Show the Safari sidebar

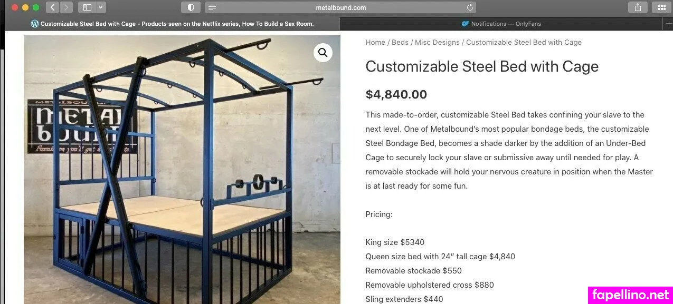[88, 7]
